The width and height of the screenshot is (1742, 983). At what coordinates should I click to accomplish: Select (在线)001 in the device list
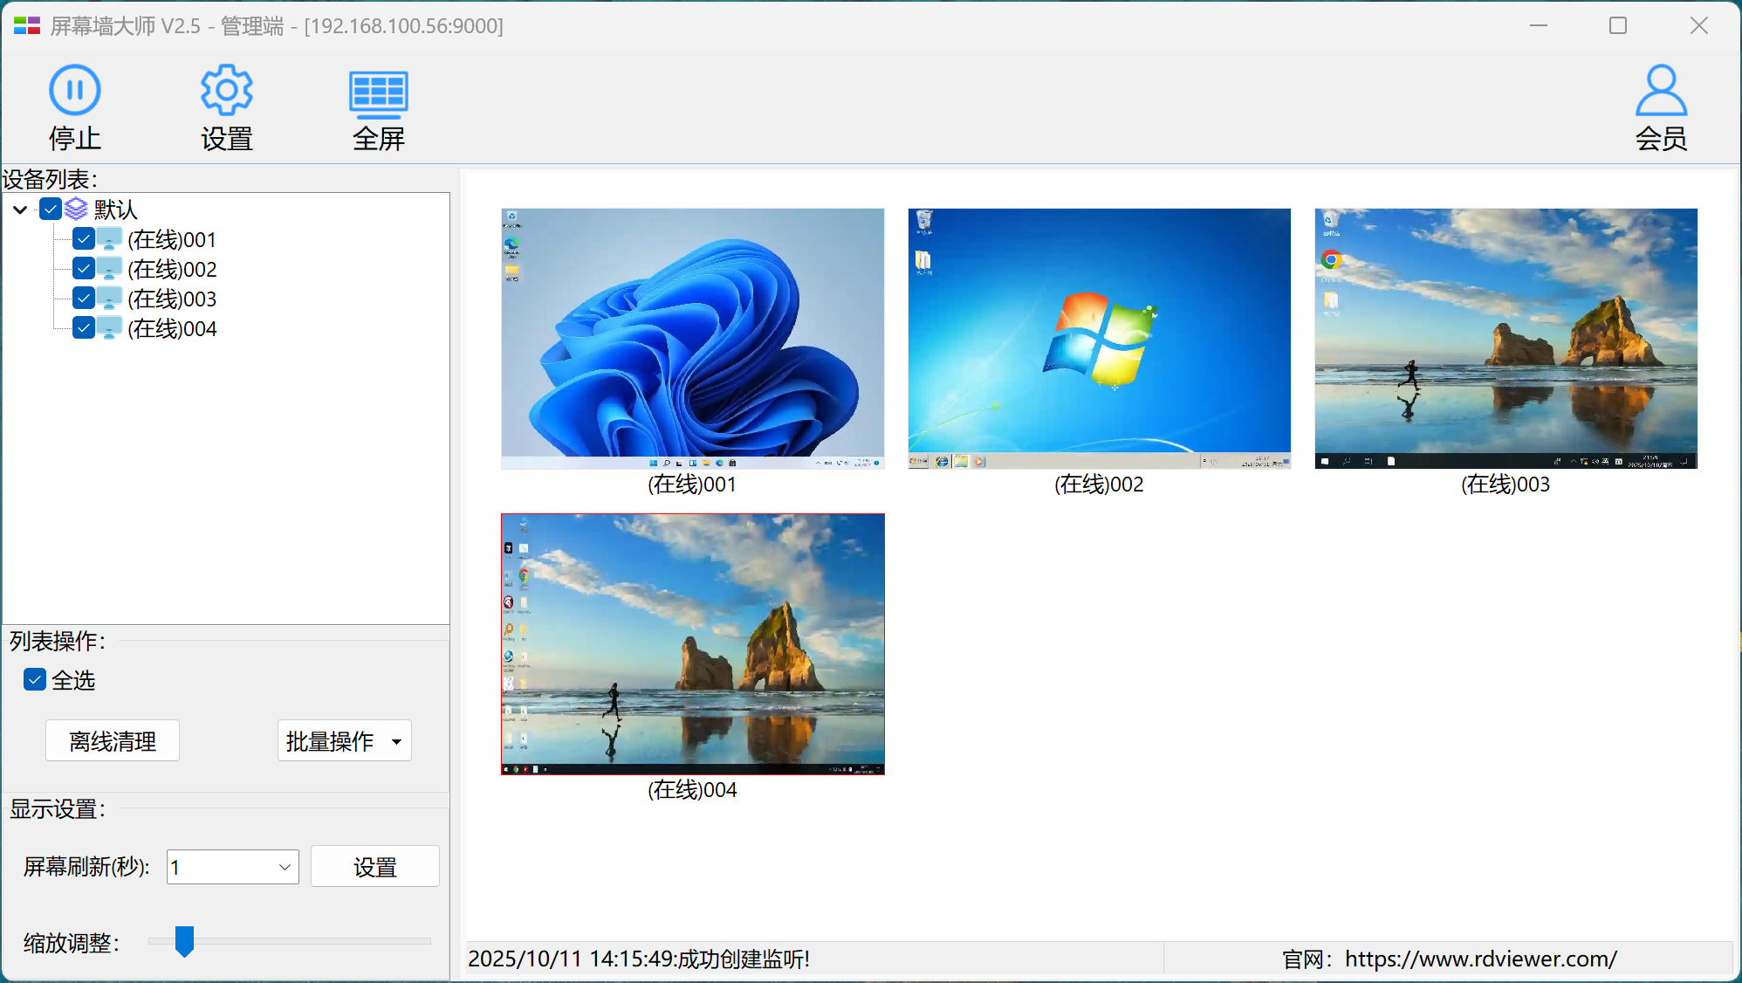coord(172,240)
